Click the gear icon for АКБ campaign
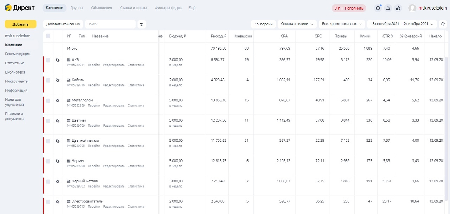 [58, 60]
